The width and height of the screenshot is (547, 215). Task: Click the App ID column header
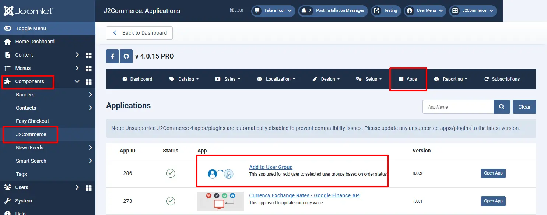pyautogui.click(x=127, y=151)
